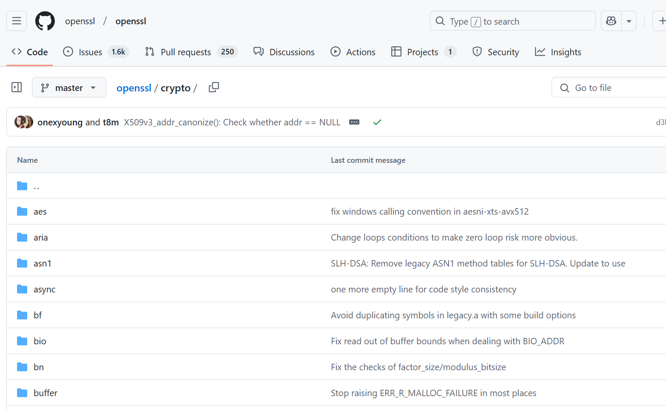666x411 pixels.
Task: Click the aes folder icon
Action: (22, 211)
